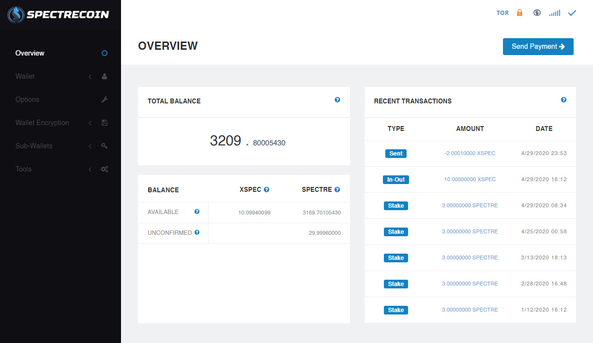Screen dimensions: 593x343
Task: Expand the Tools sidebar section
Action: click(x=90, y=169)
